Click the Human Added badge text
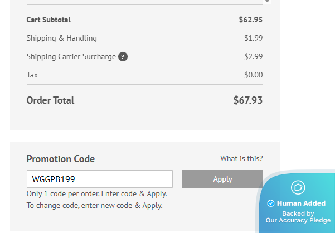Image resolution: width=335 pixels, height=233 pixels. click(301, 203)
